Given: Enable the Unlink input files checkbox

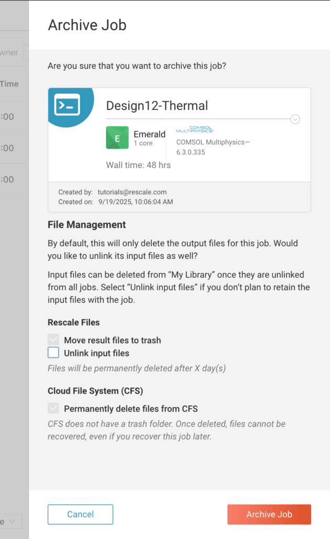Looking at the screenshot, I should click(54, 353).
